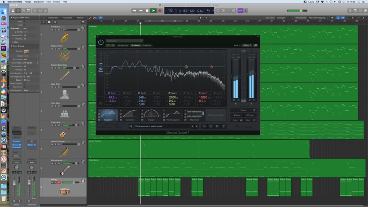Toggle the Inspector info button
Viewport: 368px width, 207px height.
click(x=18, y=11)
